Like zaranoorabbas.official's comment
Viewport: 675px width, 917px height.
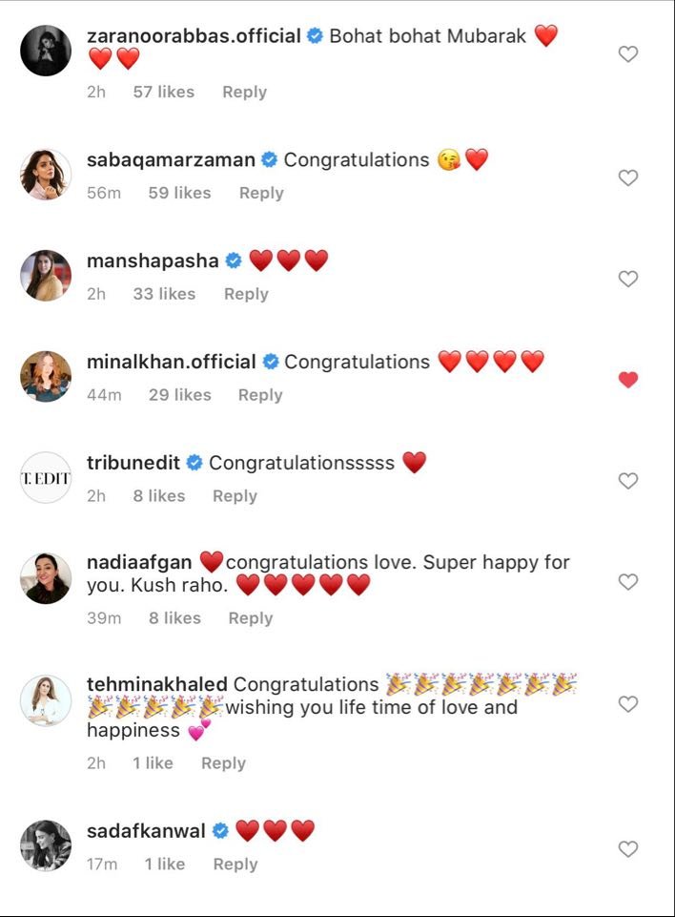coord(627,54)
